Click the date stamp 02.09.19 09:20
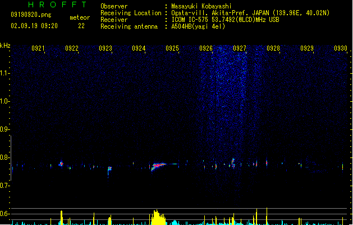Image resolution: width=353 pixels, height=225 pixels. point(34,26)
